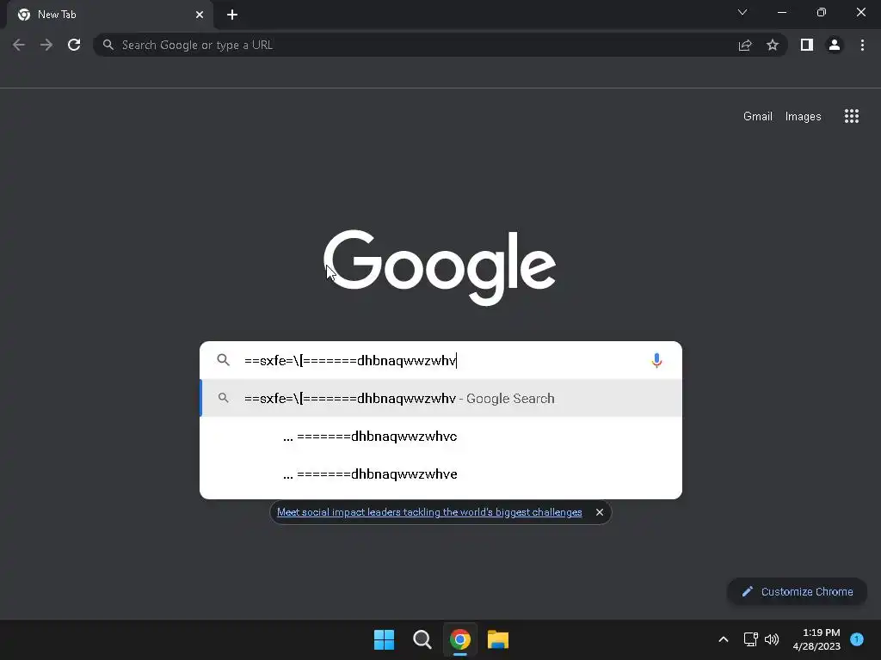Show hidden system tray icons
Viewport: 881px width, 660px height.
pyautogui.click(x=724, y=639)
